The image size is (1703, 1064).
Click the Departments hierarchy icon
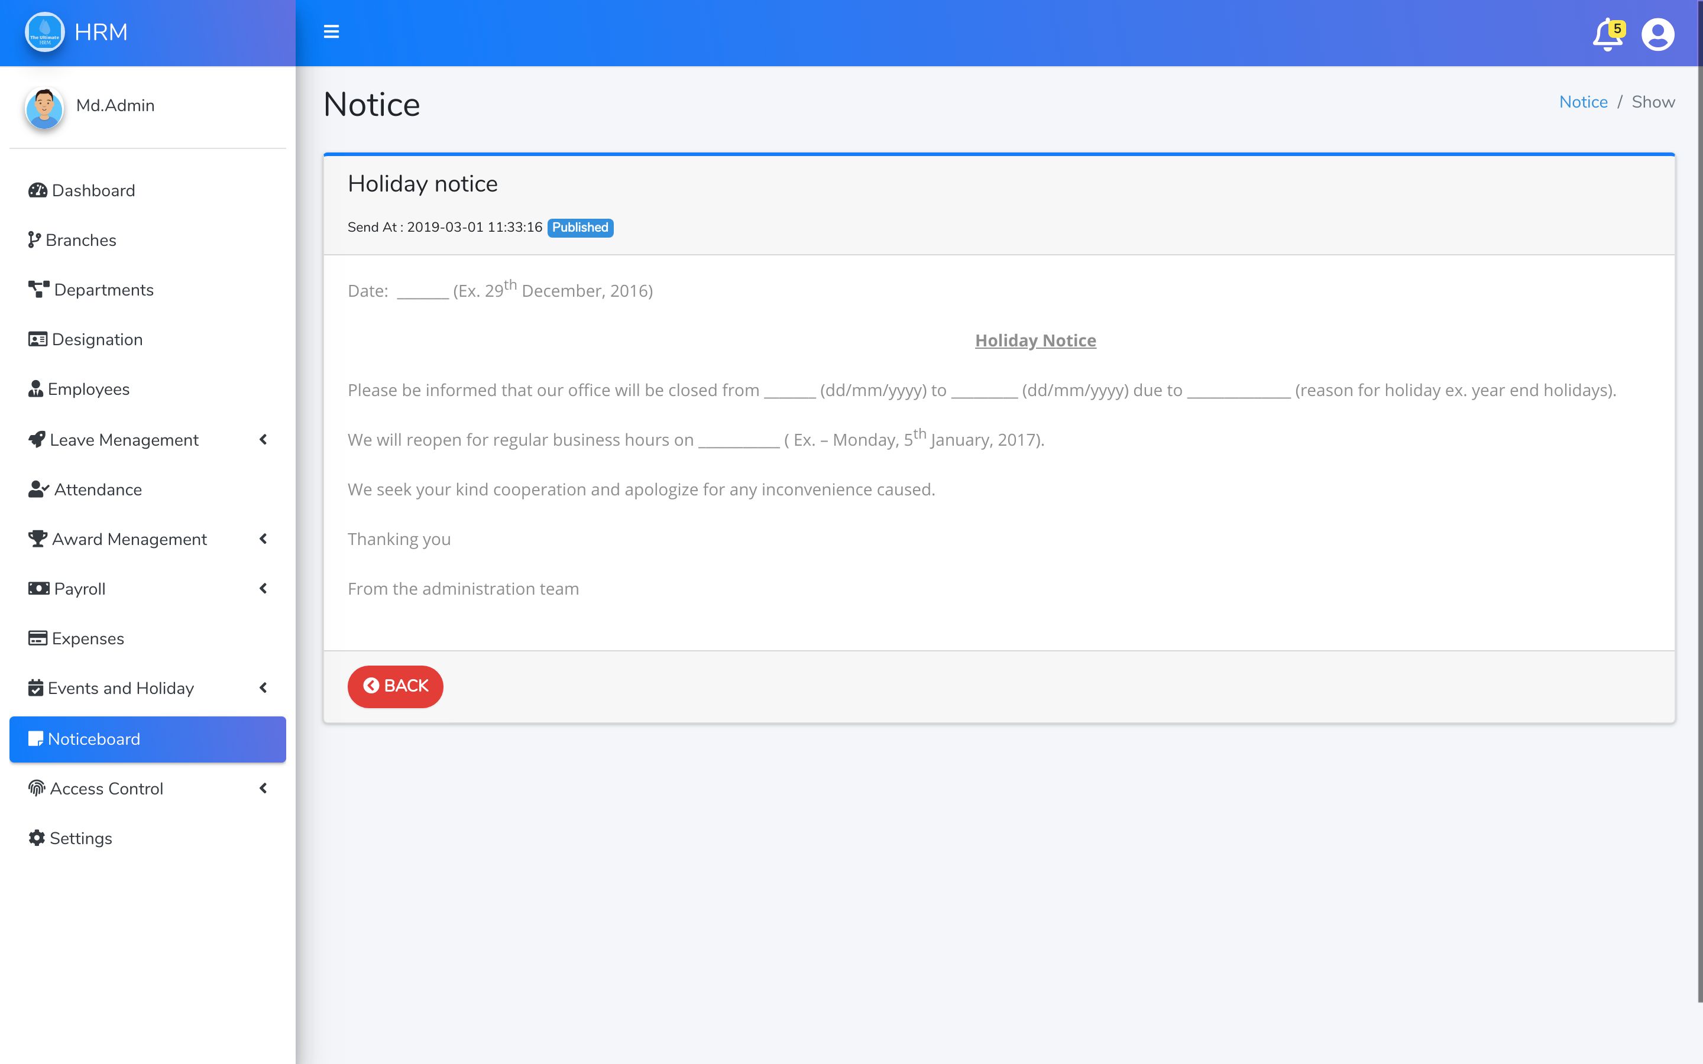[x=38, y=290]
